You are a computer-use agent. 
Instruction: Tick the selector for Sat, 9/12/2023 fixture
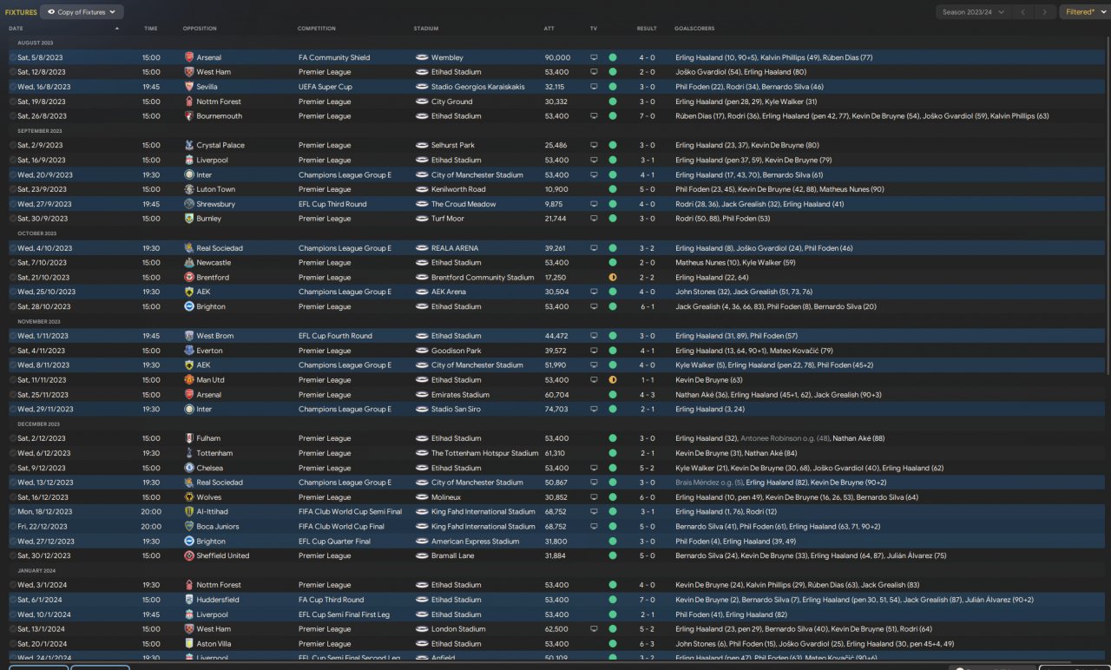click(x=13, y=468)
